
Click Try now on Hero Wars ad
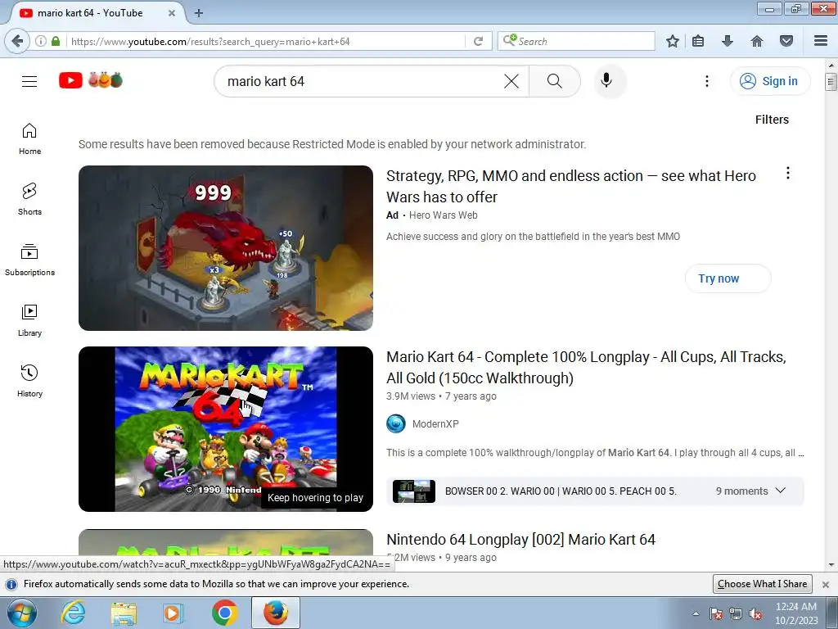pyautogui.click(x=728, y=278)
